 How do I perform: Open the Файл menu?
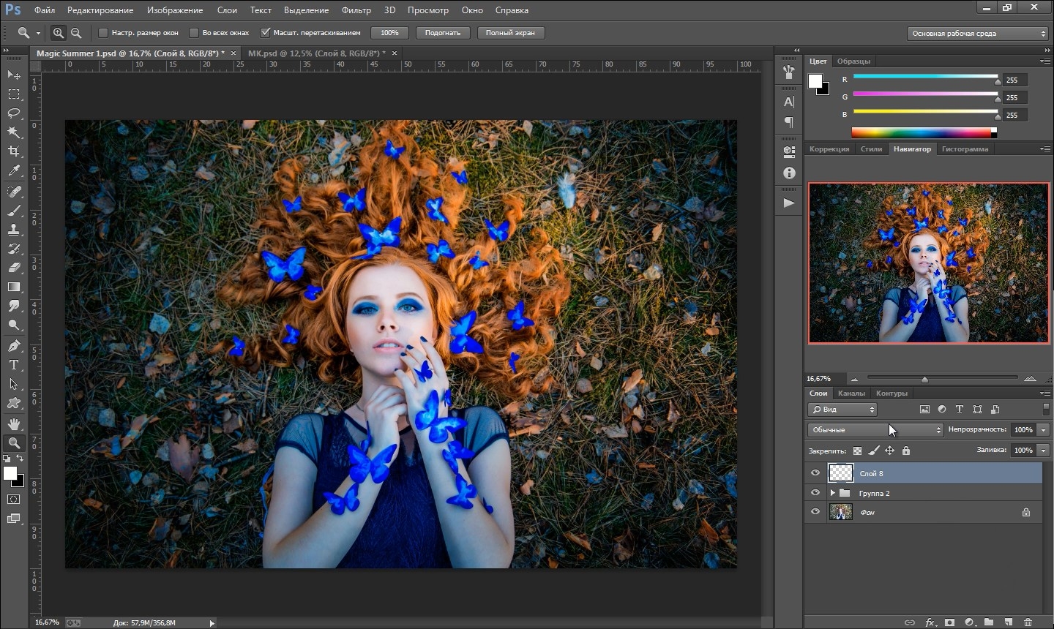(x=45, y=10)
